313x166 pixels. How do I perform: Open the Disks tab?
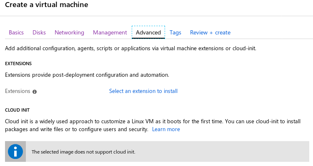pos(39,32)
